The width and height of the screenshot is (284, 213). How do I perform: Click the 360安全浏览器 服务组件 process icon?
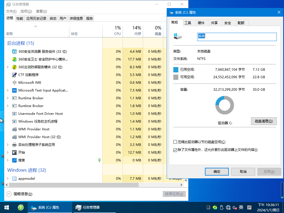[x=14, y=52]
